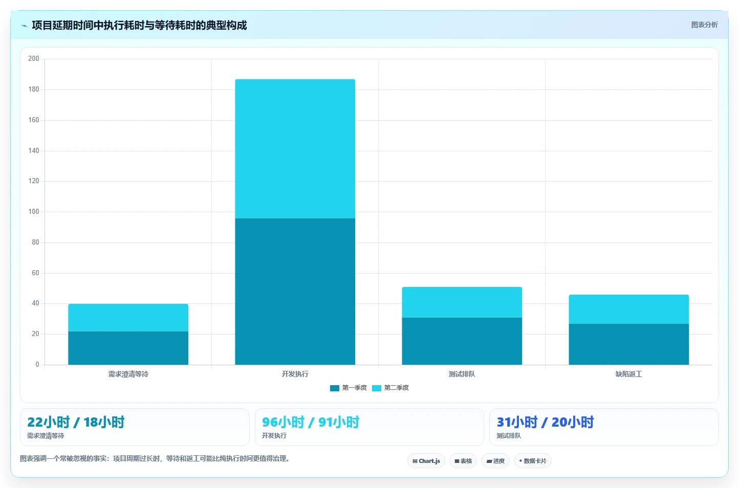
Task: Click the dark 第一季度 segment of the 测试排队 bar
Action: click(x=462, y=341)
